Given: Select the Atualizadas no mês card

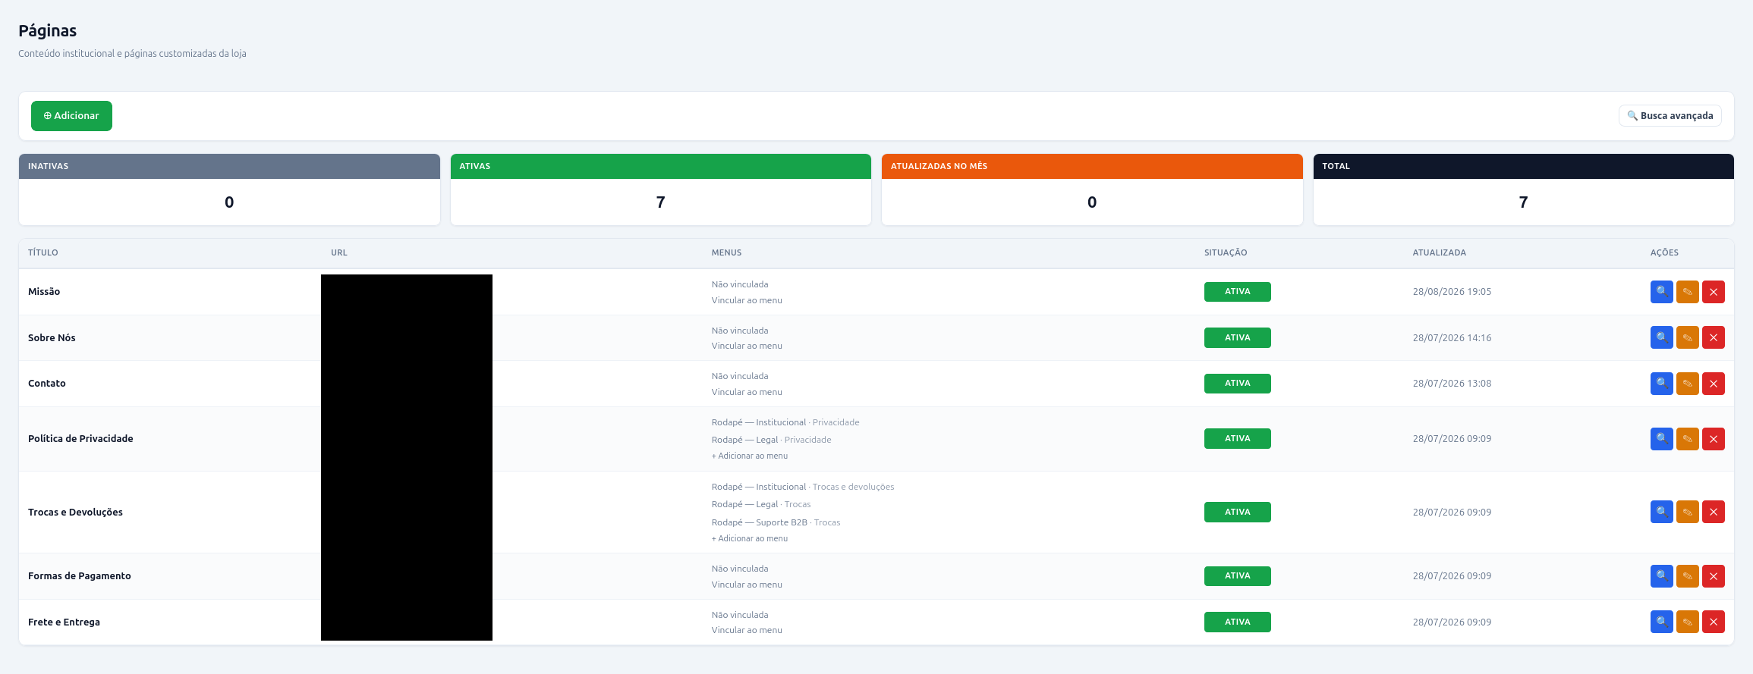Looking at the screenshot, I should pyautogui.click(x=1092, y=190).
